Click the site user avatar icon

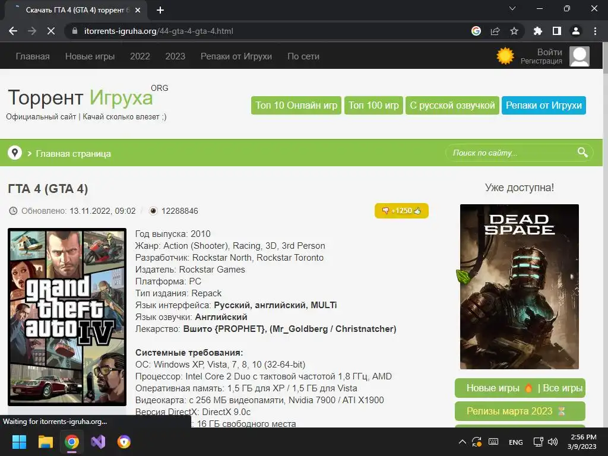click(x=579, y=56)
